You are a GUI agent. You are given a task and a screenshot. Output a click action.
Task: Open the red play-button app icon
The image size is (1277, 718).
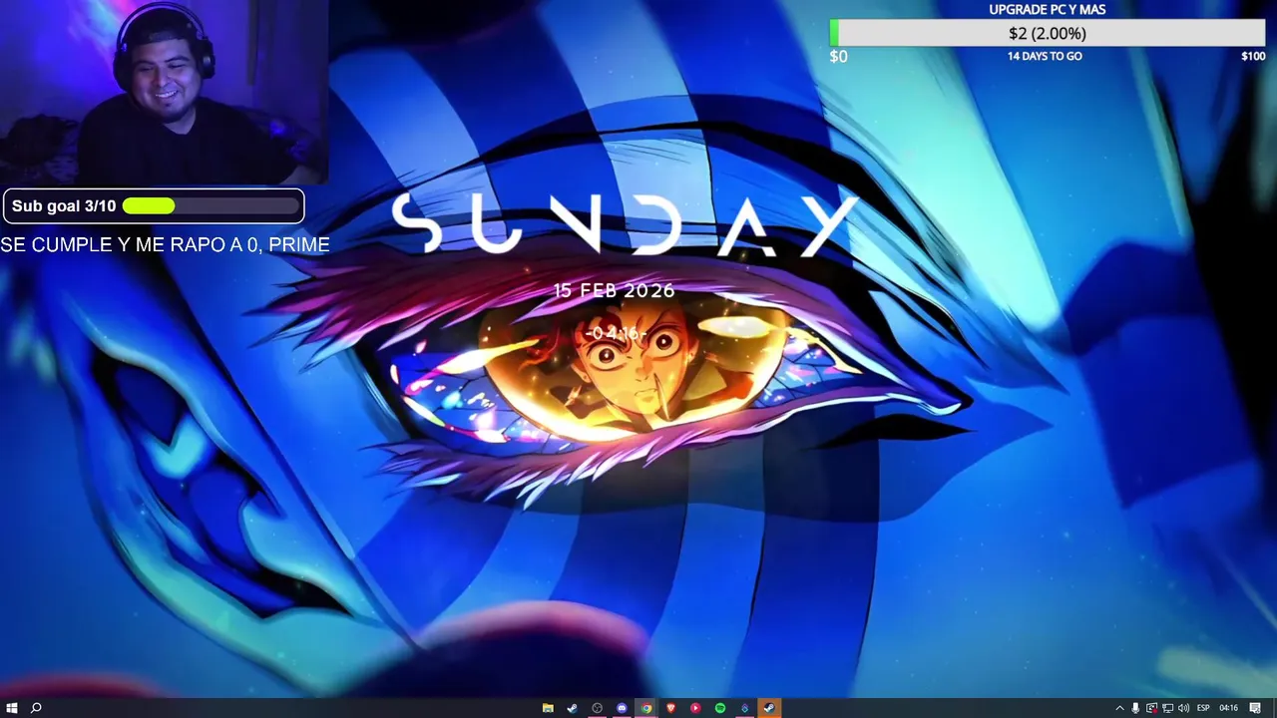[x=695, y=708]
